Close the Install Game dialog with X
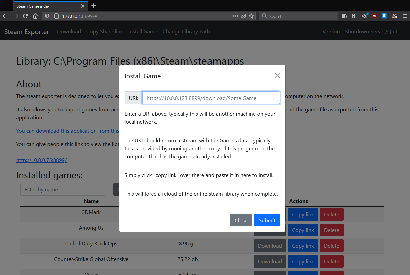 coord(277,76)
